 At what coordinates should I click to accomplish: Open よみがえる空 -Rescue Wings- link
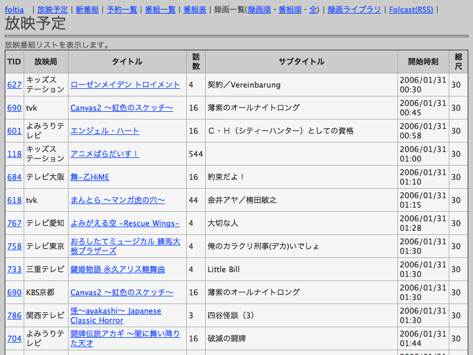tap(124, 223)
